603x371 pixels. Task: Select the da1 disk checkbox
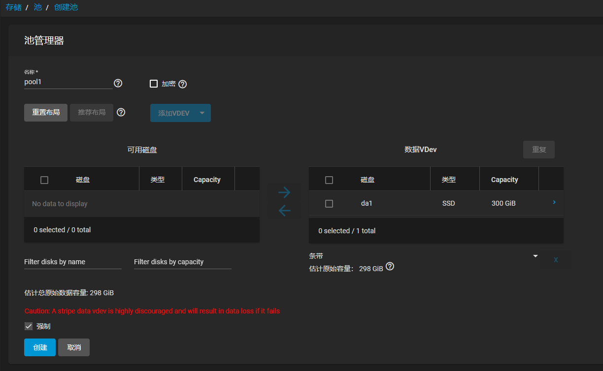click(329, 204)
